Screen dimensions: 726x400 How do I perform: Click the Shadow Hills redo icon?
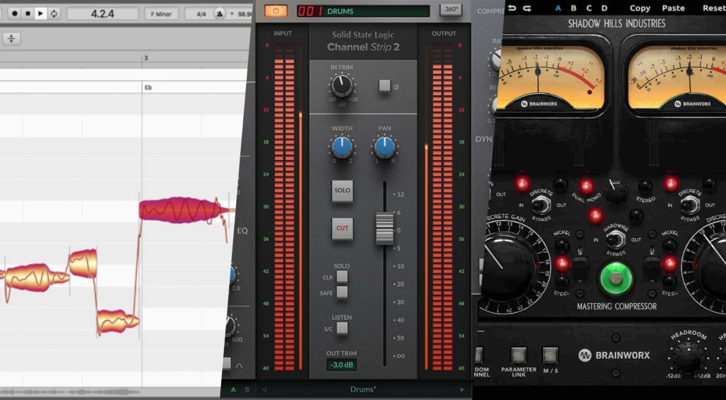point(527,8)
